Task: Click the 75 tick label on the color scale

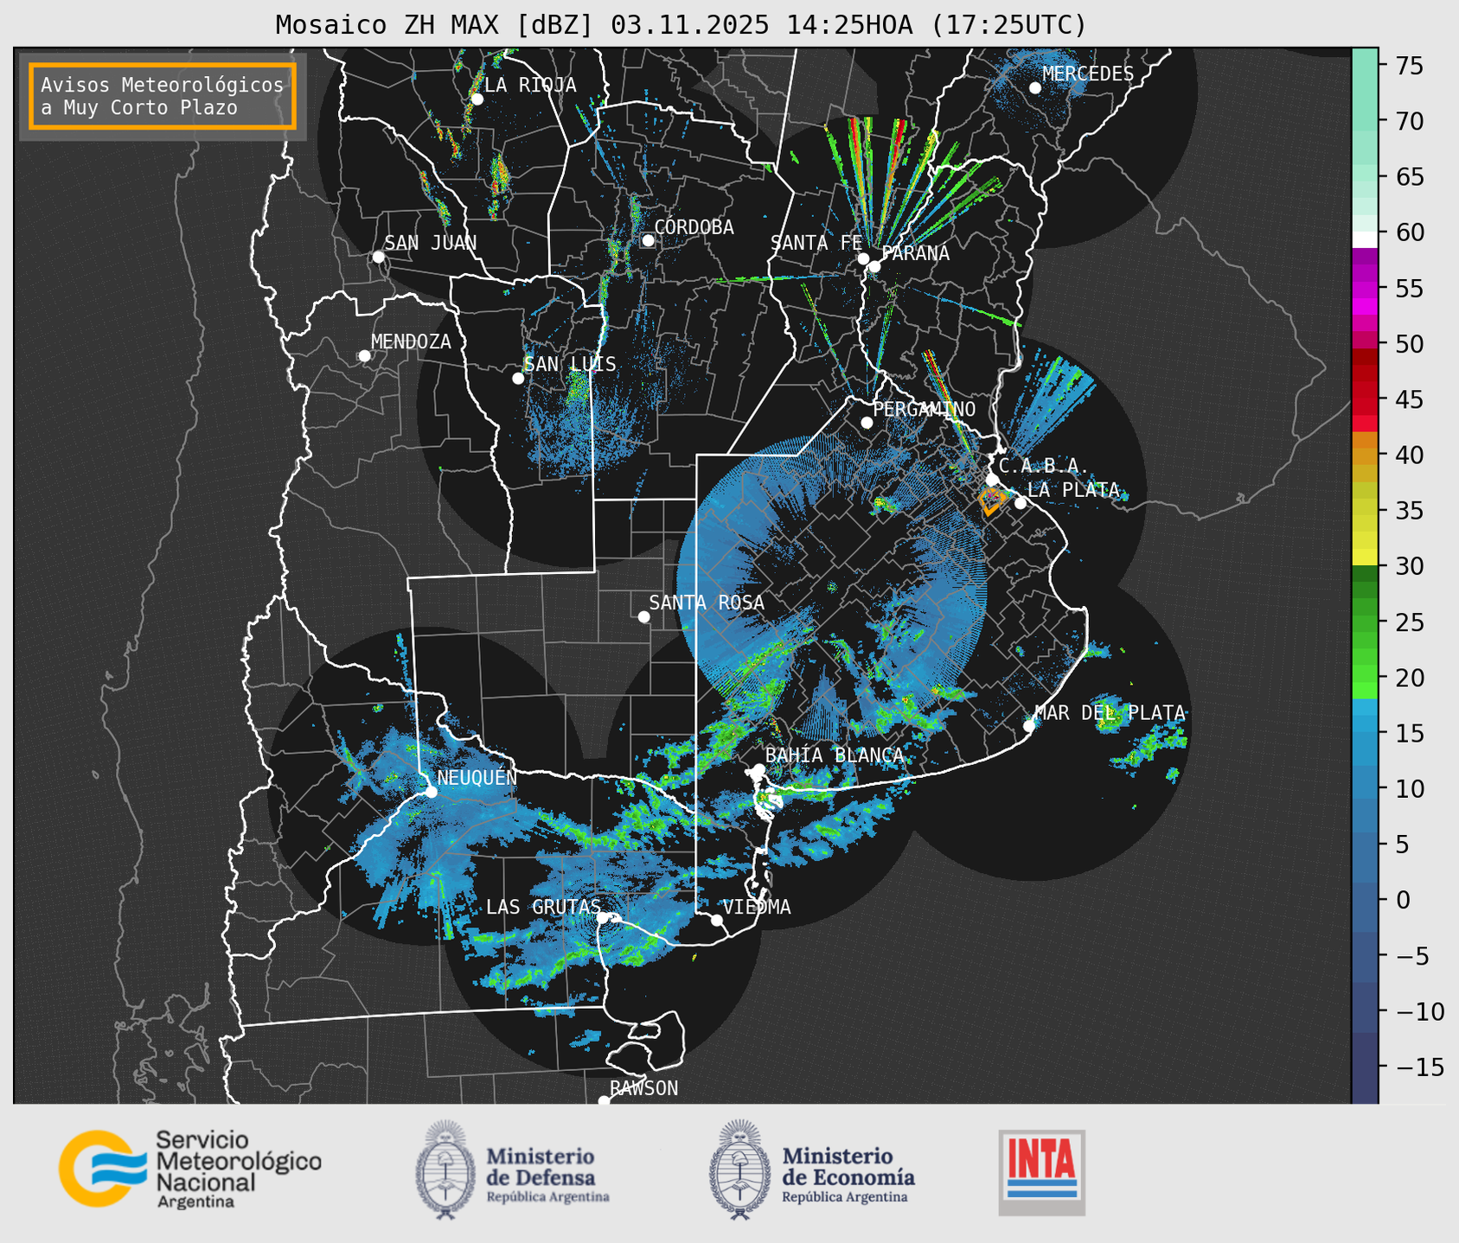Action: (x=1409, y=66)
